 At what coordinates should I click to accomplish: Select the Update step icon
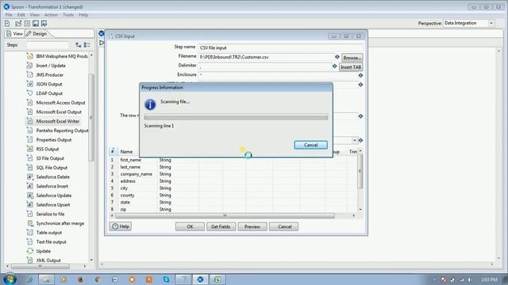click(x=30, y=251)
